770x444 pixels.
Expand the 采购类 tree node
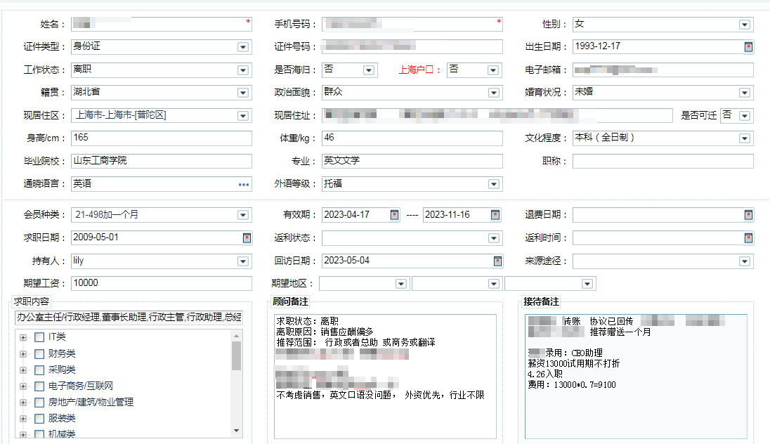coord(23,370)
